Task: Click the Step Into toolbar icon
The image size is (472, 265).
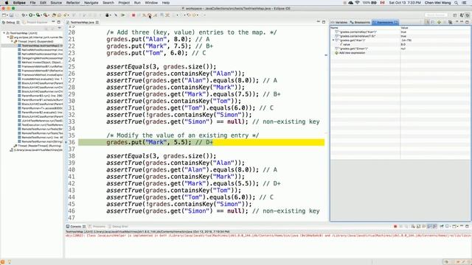Action: [145, 15]
